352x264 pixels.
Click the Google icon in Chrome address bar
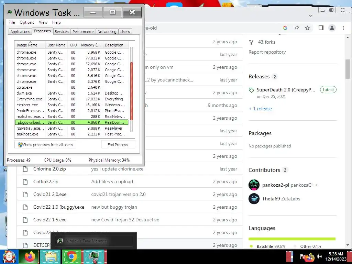point(285,28)
